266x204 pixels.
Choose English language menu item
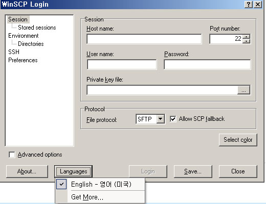pyautogui.click(x=100, y=184)
